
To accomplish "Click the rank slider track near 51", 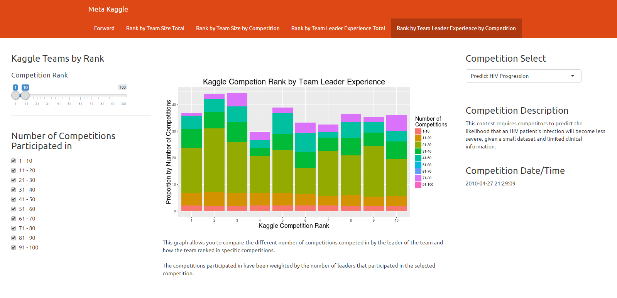I will (x=69, y=95).
